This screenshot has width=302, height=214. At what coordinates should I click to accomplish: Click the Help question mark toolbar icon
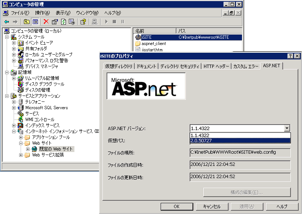(83, 22)
